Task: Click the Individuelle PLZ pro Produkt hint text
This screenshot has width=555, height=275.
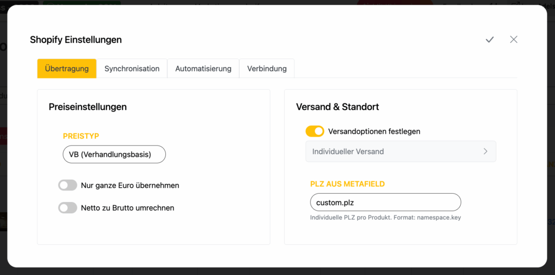Action: tap(385, 217)
